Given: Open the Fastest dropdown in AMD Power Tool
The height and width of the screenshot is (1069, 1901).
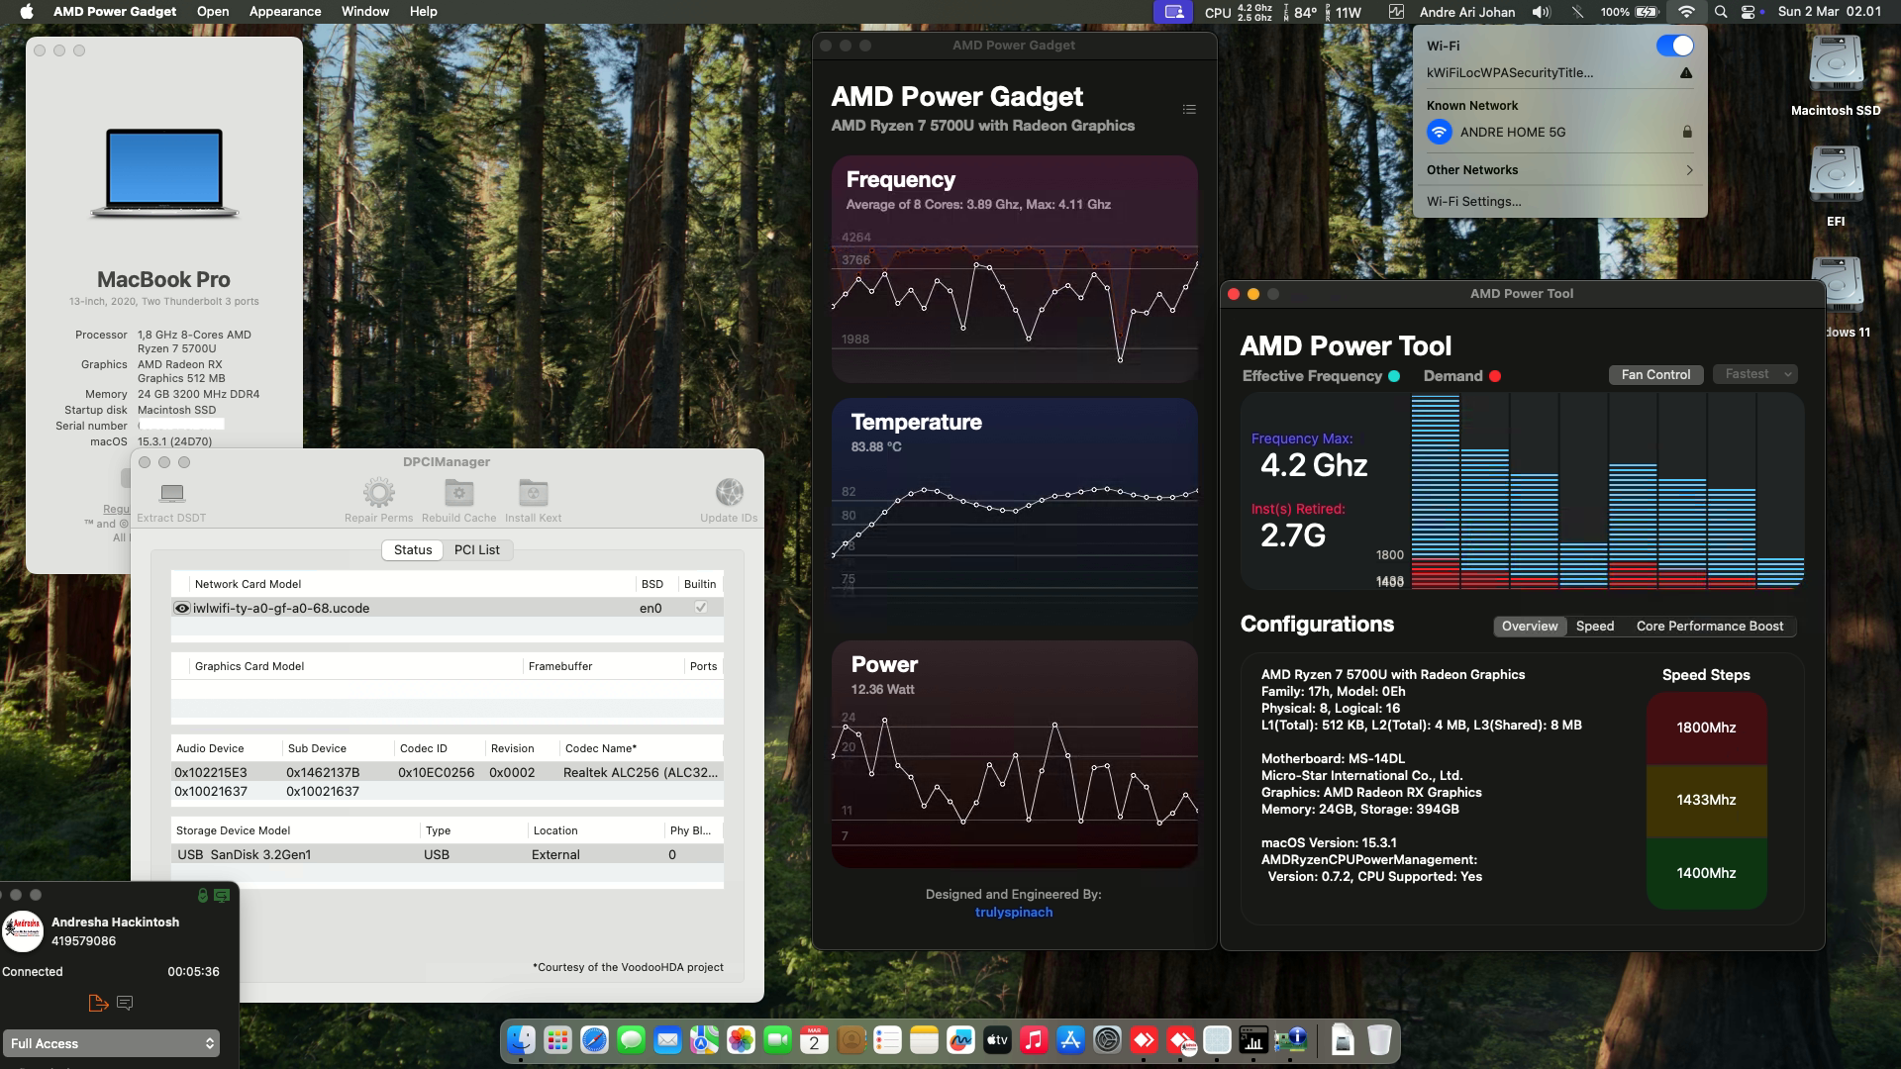Looking at the screenshot, I should coord(1753,374).
